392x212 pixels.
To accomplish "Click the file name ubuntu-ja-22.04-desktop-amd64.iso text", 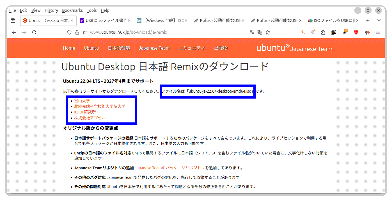I will tap(220, 91).
